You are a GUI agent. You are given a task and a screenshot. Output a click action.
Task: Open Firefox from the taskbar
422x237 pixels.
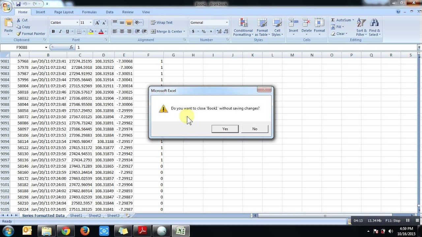click(x=85, y=231)
